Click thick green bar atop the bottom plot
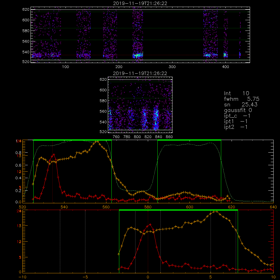 (x=178, y=210)
